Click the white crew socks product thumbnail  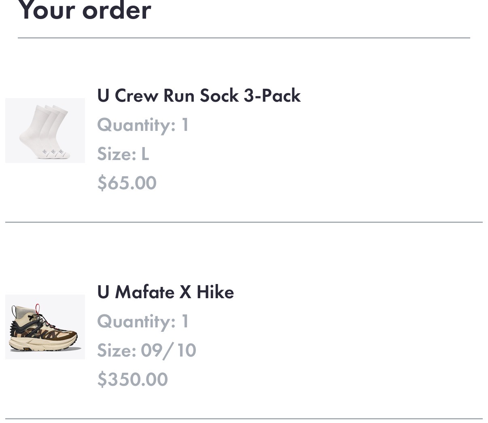coord(45,130)
